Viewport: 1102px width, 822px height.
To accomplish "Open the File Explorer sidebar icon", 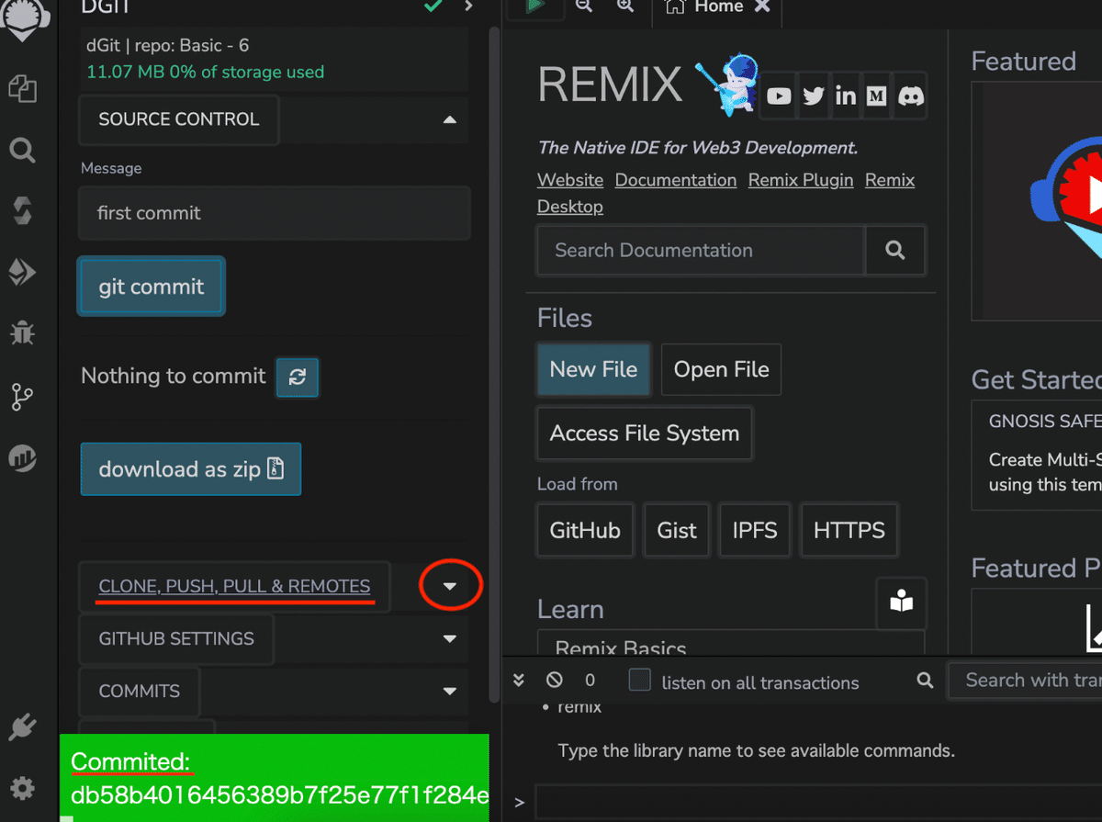I will coord(22,88).
